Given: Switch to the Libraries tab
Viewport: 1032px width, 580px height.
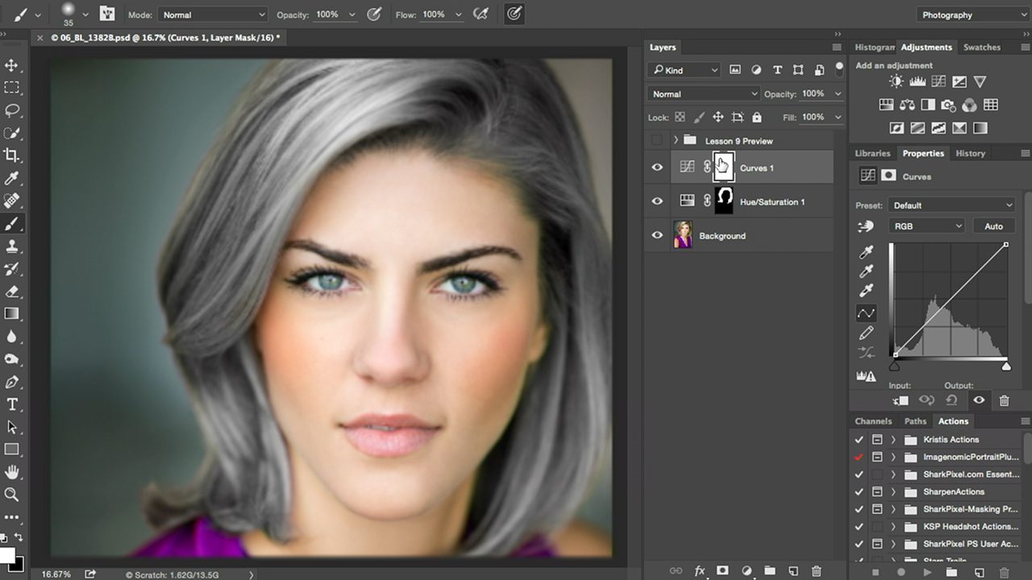Looking at the screenshot, I should [872, 153].
